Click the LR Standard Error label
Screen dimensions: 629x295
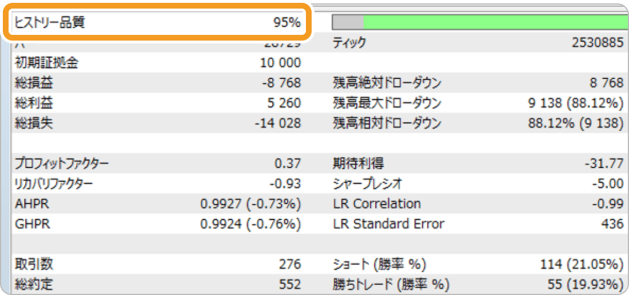(x=388, y=224)
